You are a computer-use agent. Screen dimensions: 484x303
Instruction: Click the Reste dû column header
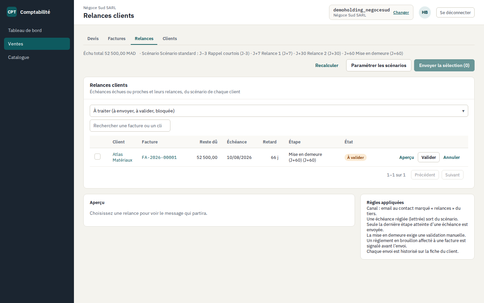pyautogui.click(x=208, y=142)
